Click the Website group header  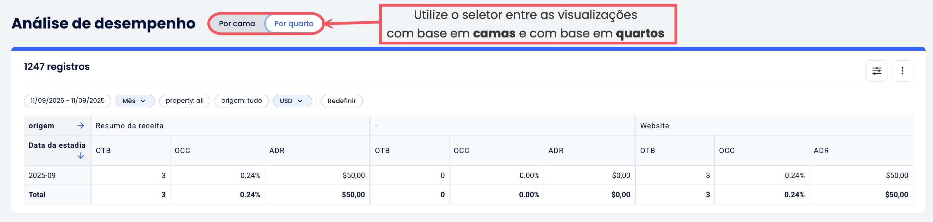(x=654, y=126)
